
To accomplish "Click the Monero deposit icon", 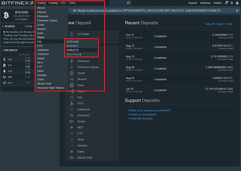I will [x=72, y=79].
